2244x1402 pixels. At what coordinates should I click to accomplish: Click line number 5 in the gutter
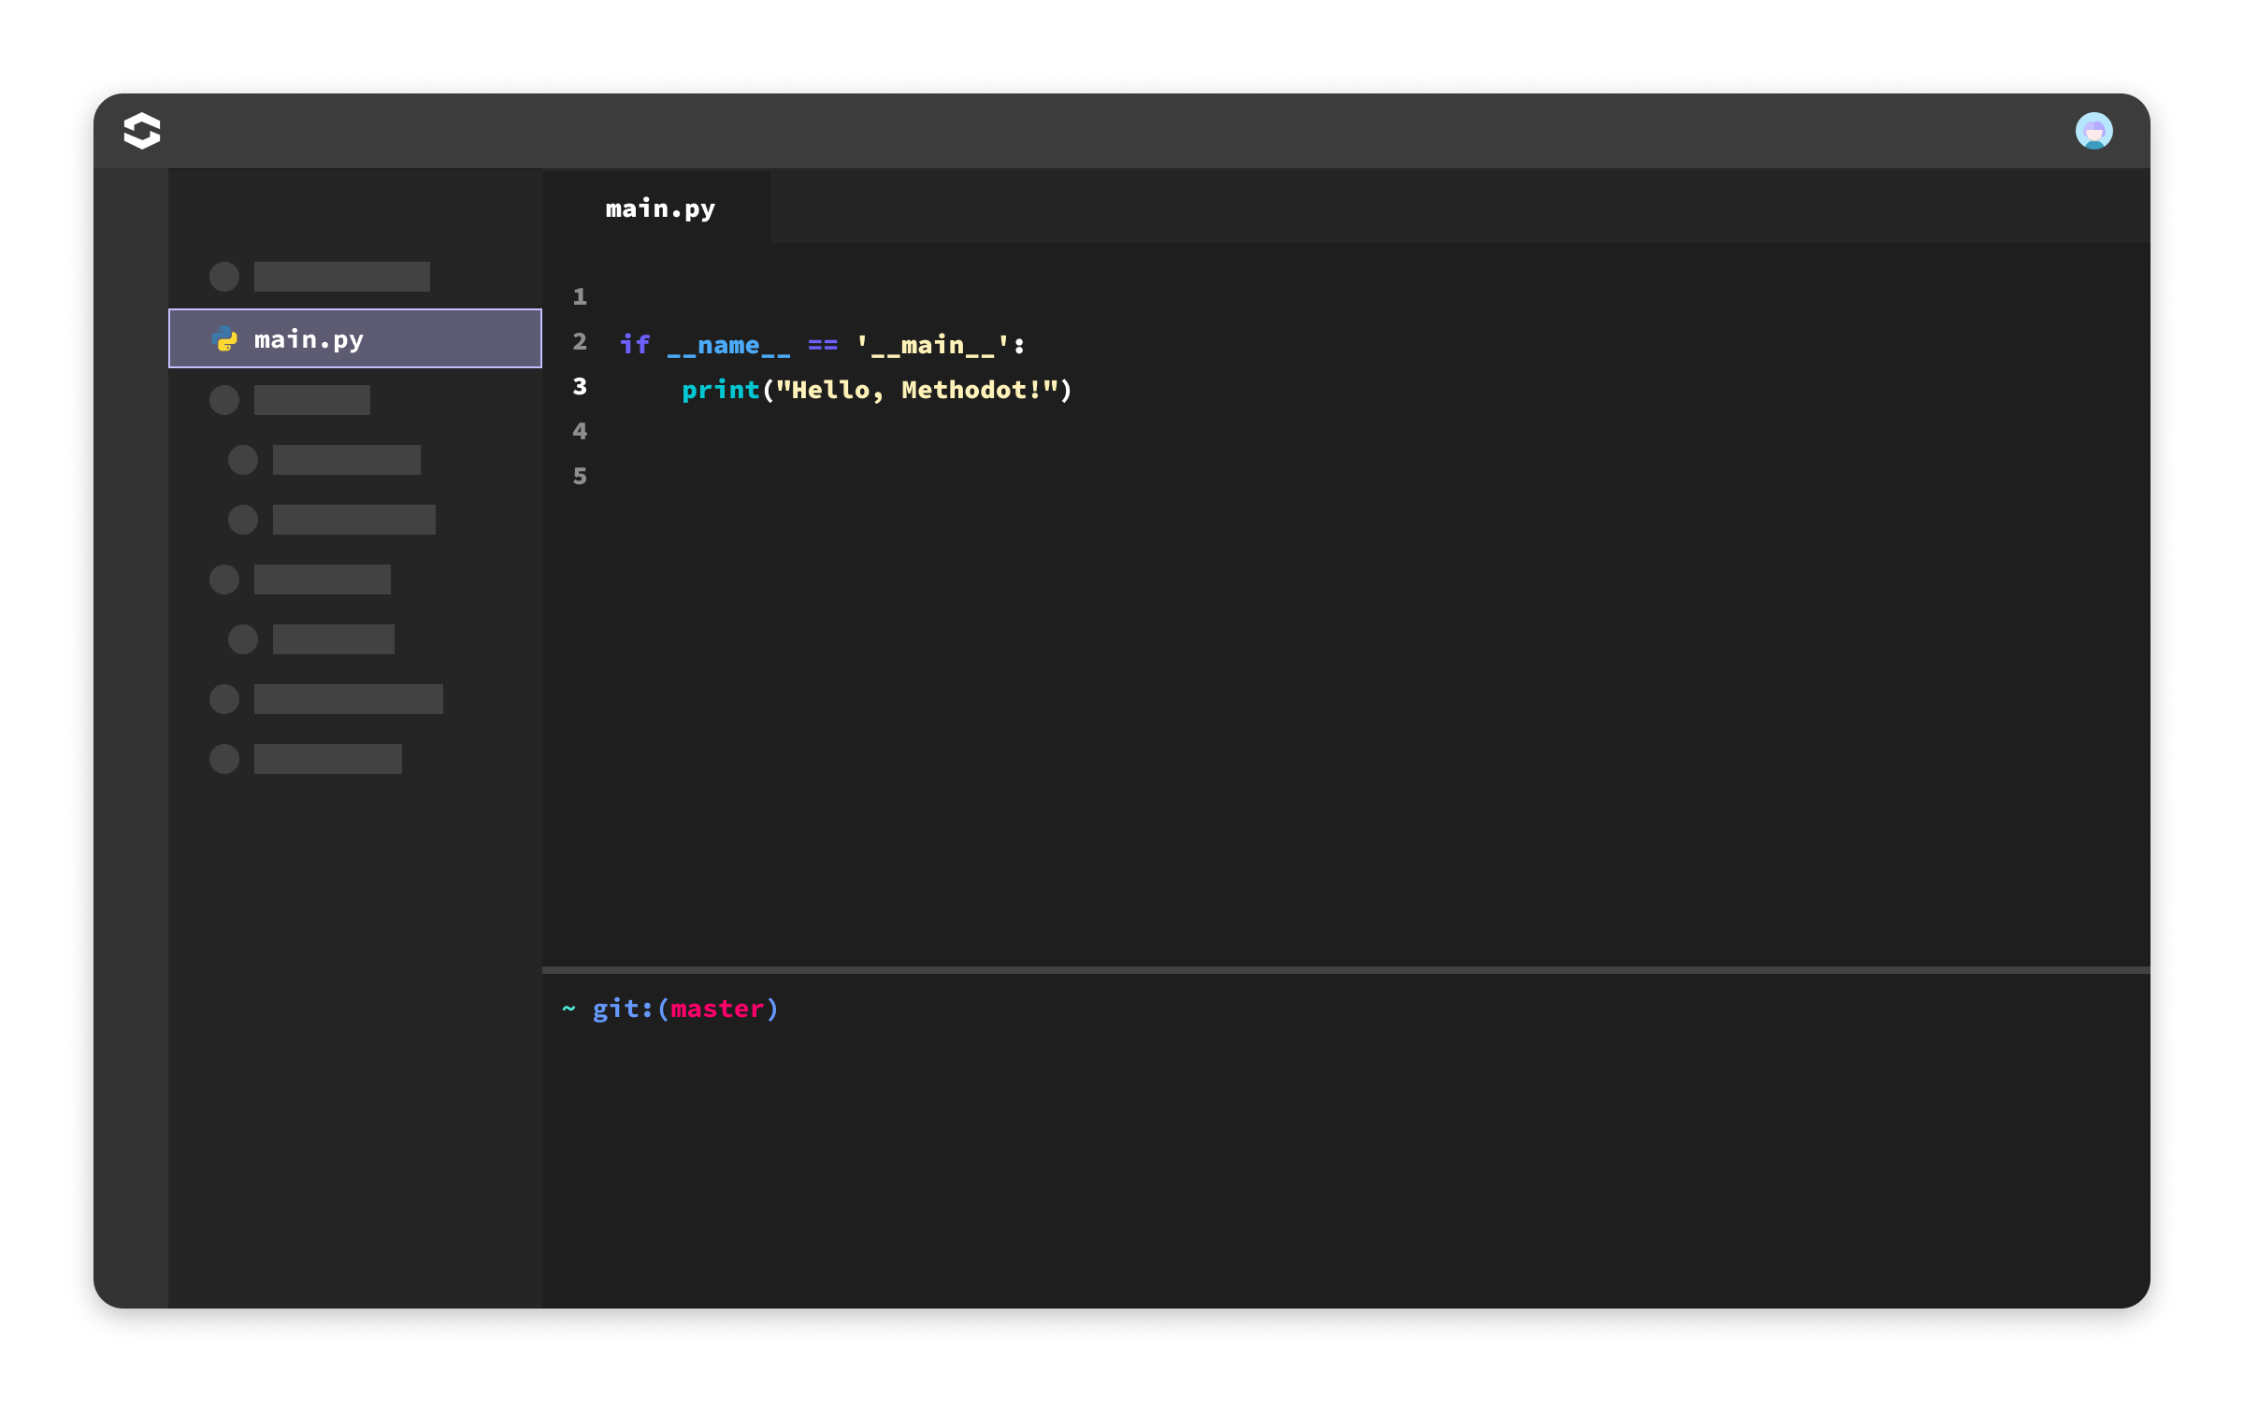(580, 477)
